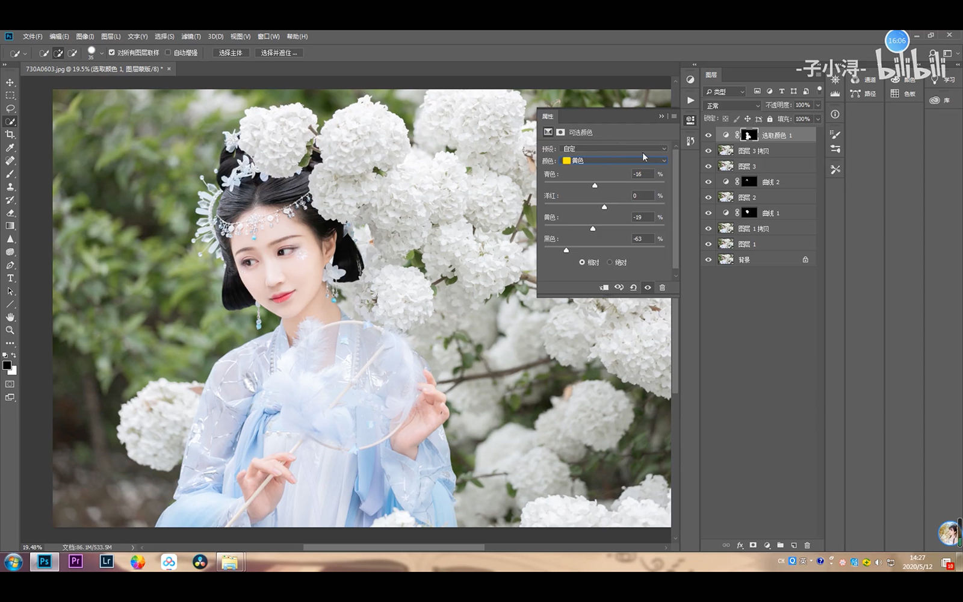Select the Brush tool

coord(10,174)
